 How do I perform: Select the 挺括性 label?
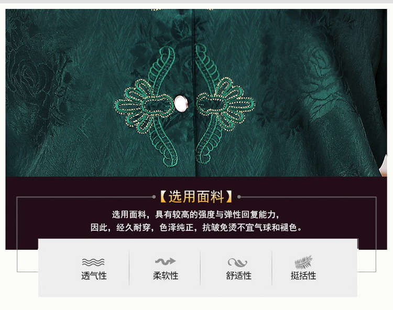(x=303, y=275)
